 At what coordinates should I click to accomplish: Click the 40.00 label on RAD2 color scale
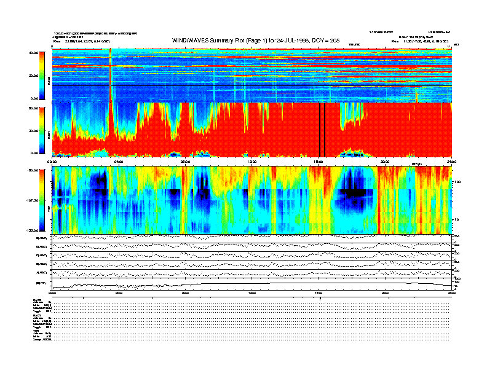pos(33,53)
